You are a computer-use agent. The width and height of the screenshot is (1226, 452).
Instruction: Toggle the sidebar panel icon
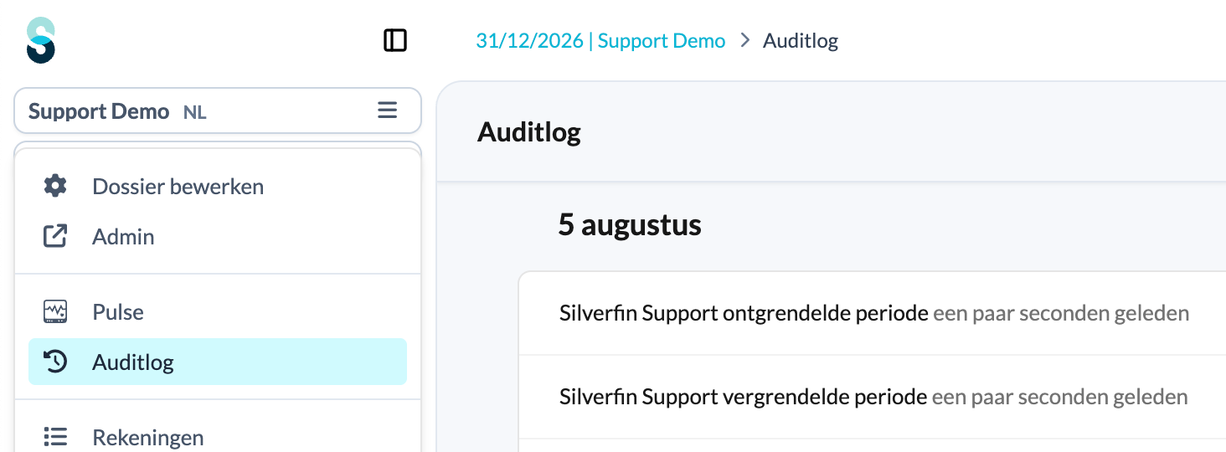(395, 40)
